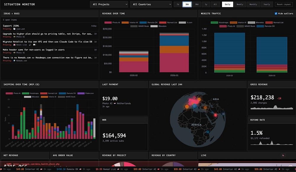Screen dimensions: 296x172
Task: Click Netherlands flag in Last Payment card
Action: click(x=115, y=103)
